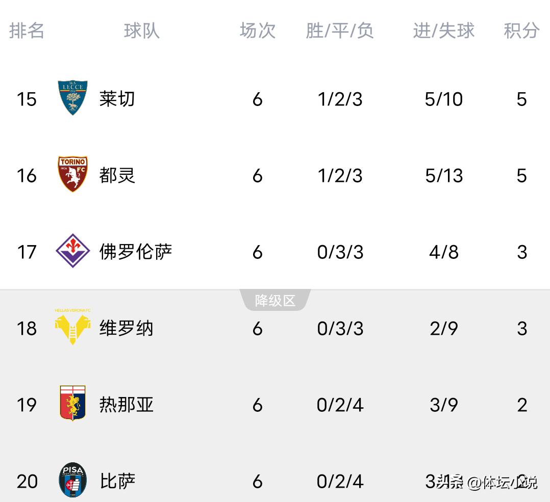Tap the 维罗纳 team name
Image resolution: width=550 pixels, height=502 pixels.
click(x=126, y=328)
